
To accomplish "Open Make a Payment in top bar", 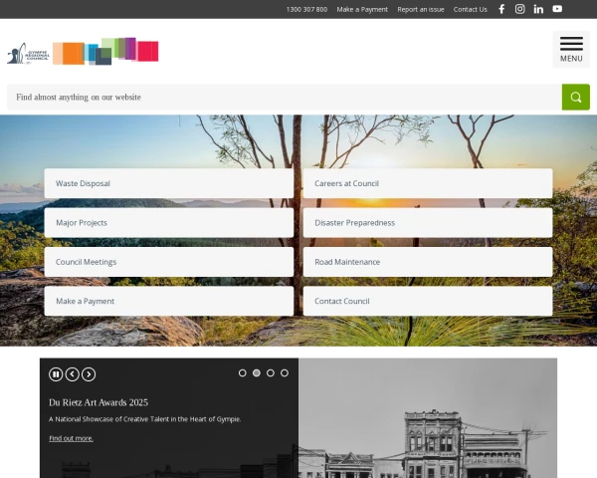I will point(362,10).
